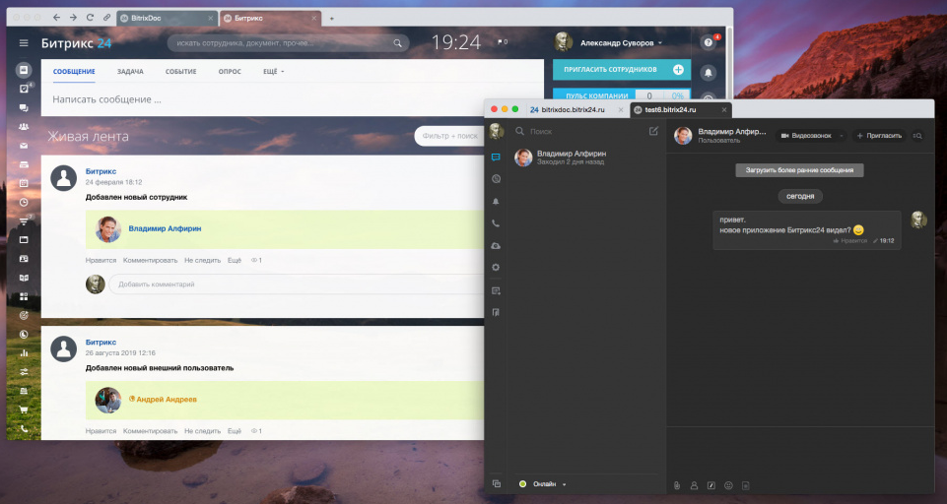Open Ещё menu under Андрей Андреев post
This screenshot has height=504, width=947.
pos(235,431)
